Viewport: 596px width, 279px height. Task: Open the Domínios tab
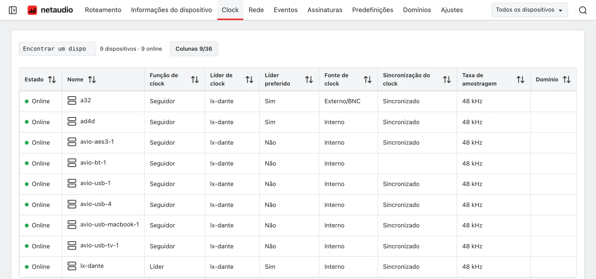[417, 10]
